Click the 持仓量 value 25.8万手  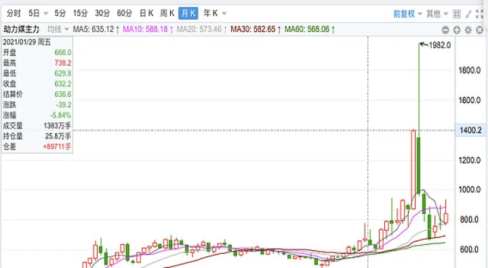click(58, 136)
